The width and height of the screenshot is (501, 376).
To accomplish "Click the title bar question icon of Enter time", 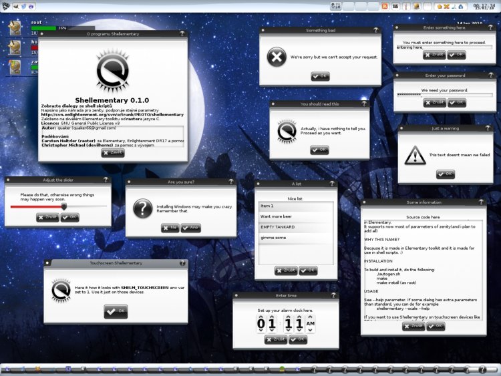I will pyautogui.click(x=333, y=295).
